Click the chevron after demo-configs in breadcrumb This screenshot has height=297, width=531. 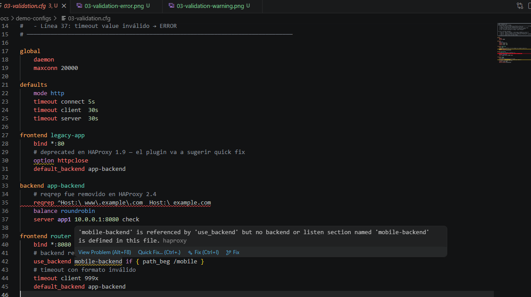click(x=56, y=18)
